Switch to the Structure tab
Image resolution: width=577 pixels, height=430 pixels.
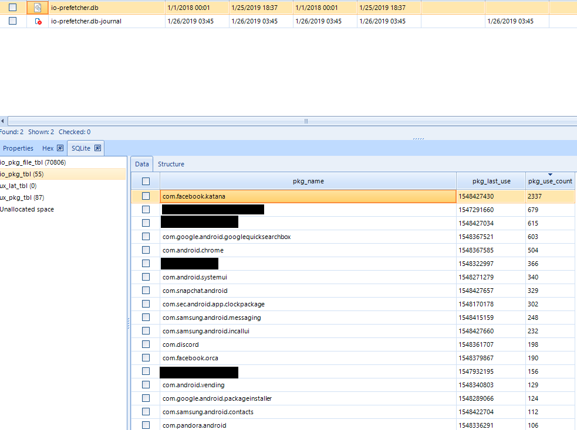point(171,164)
